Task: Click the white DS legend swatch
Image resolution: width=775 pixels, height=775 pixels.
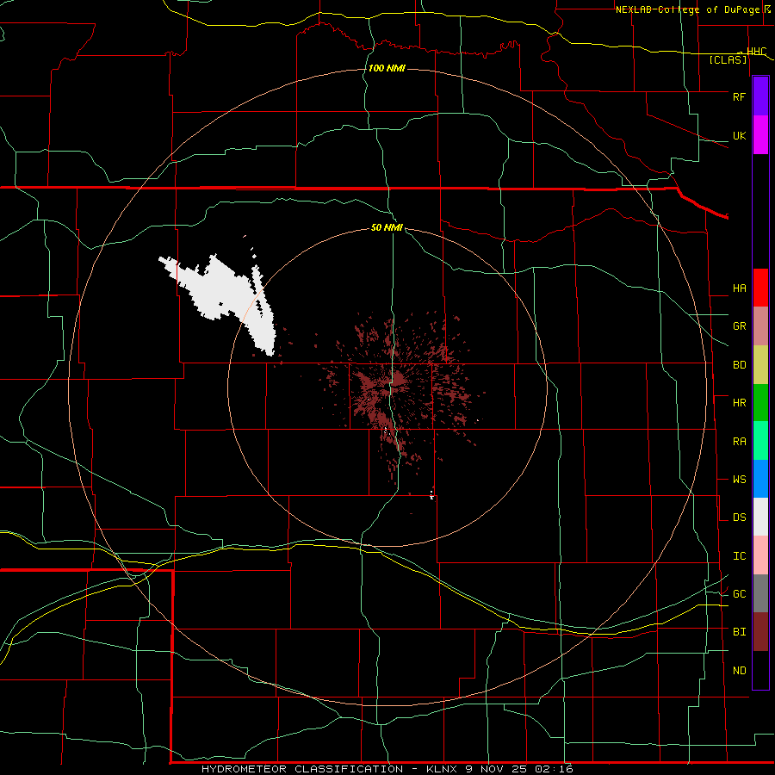Action: [760, 517]
